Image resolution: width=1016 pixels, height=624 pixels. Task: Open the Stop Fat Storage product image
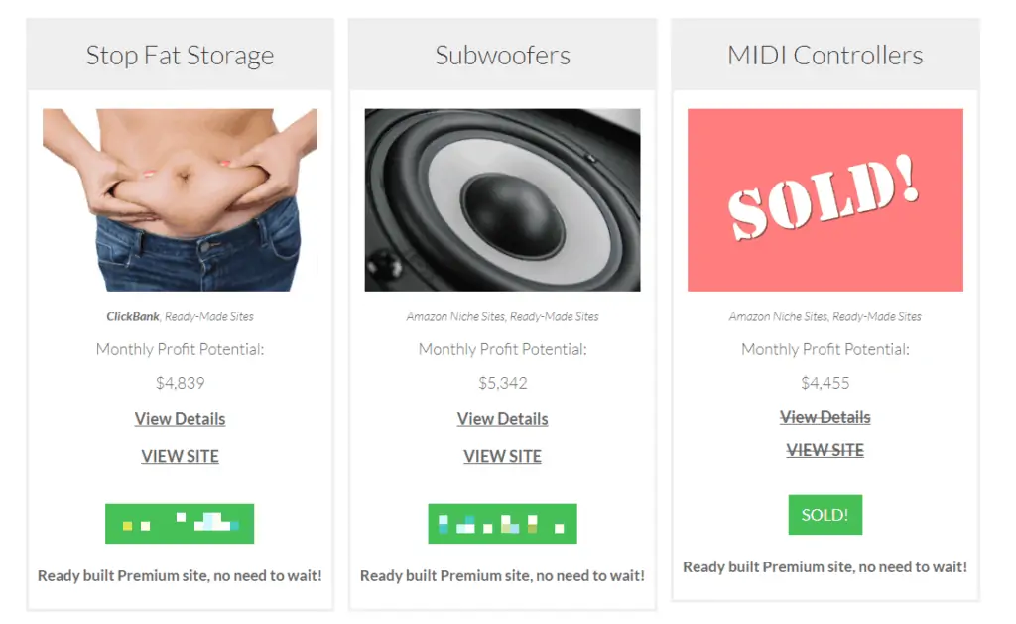coord(181,199)
